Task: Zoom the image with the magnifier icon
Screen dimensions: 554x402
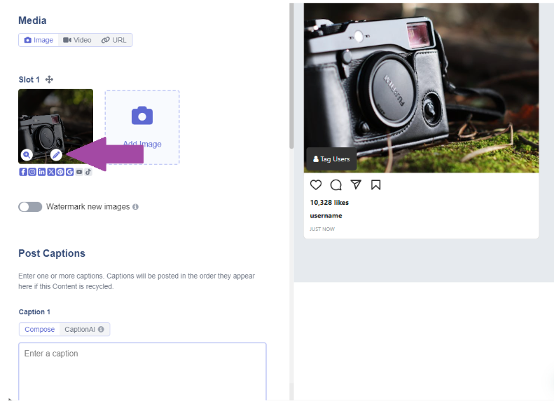Action: point(27,154)
